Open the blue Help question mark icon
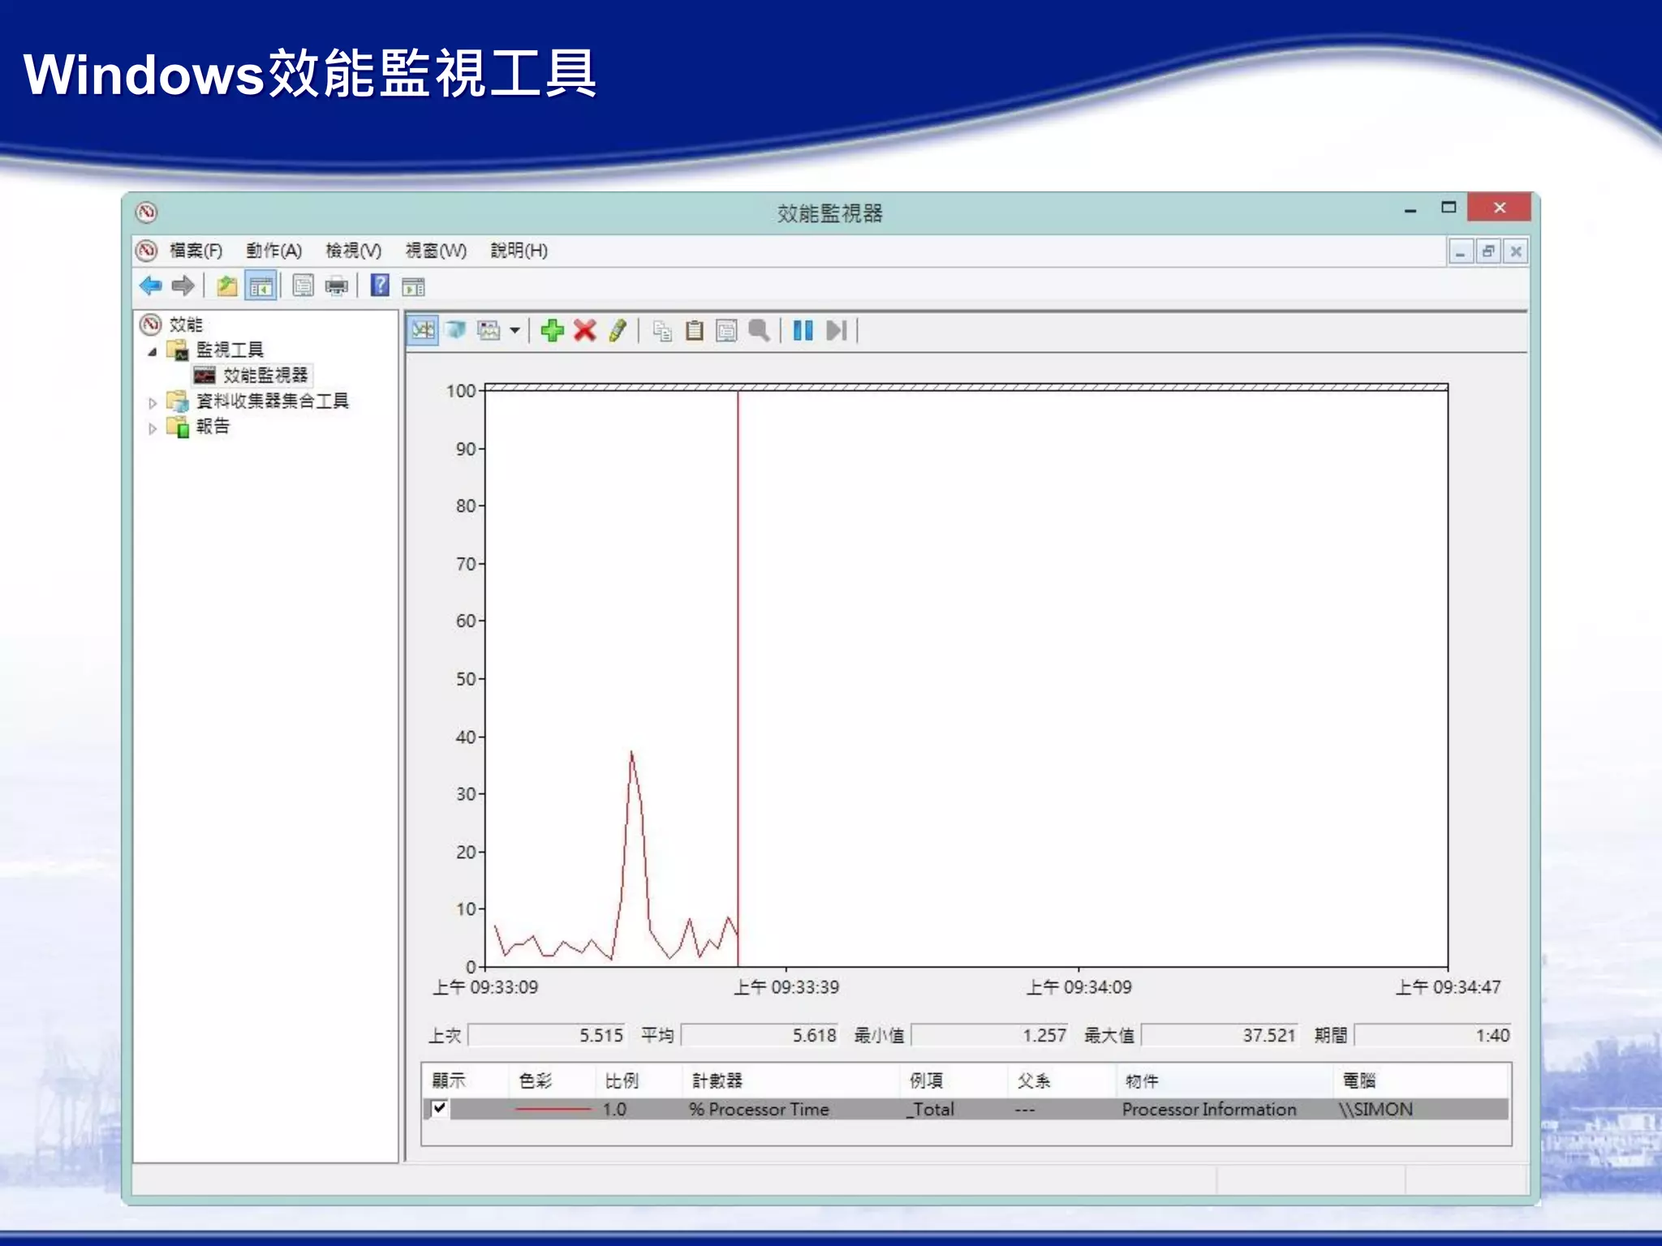 point(380,286)
